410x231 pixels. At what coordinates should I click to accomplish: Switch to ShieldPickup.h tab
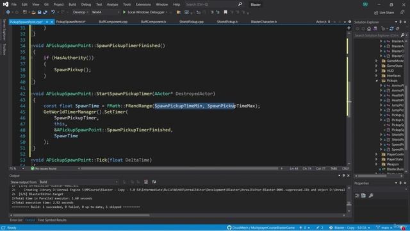[x=227, y=22]
